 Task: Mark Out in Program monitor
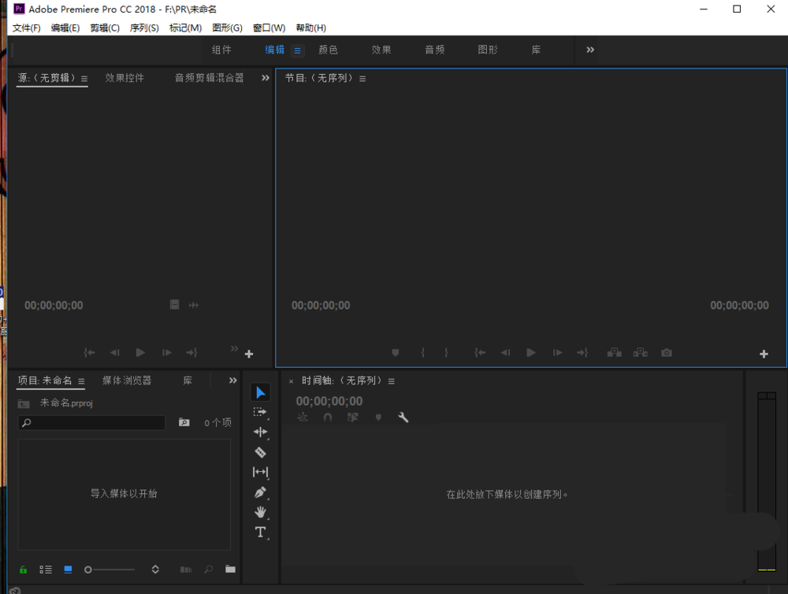coord(446,353)
